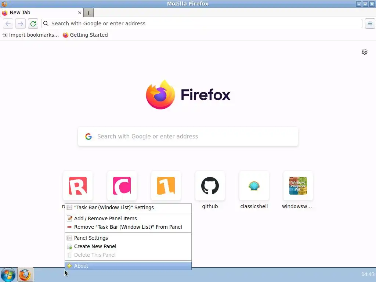Choose Create New Panel
This screenshot has width=376, height=282.
(x=128, y=246)
